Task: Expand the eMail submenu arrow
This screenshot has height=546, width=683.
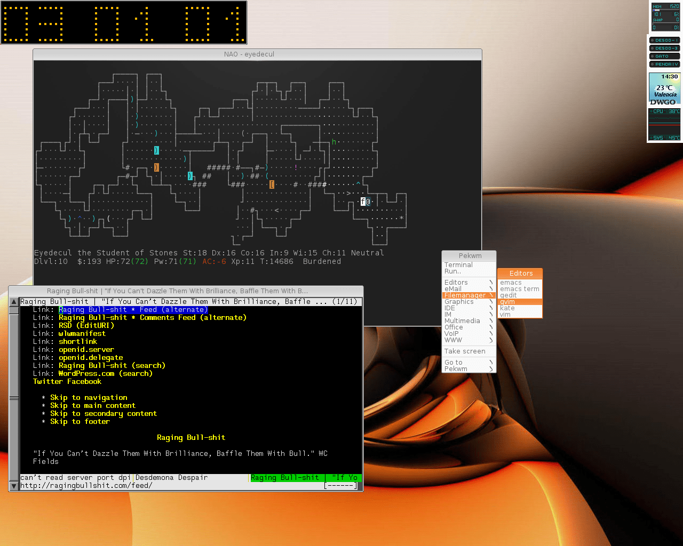Action: tap(491, 289)
